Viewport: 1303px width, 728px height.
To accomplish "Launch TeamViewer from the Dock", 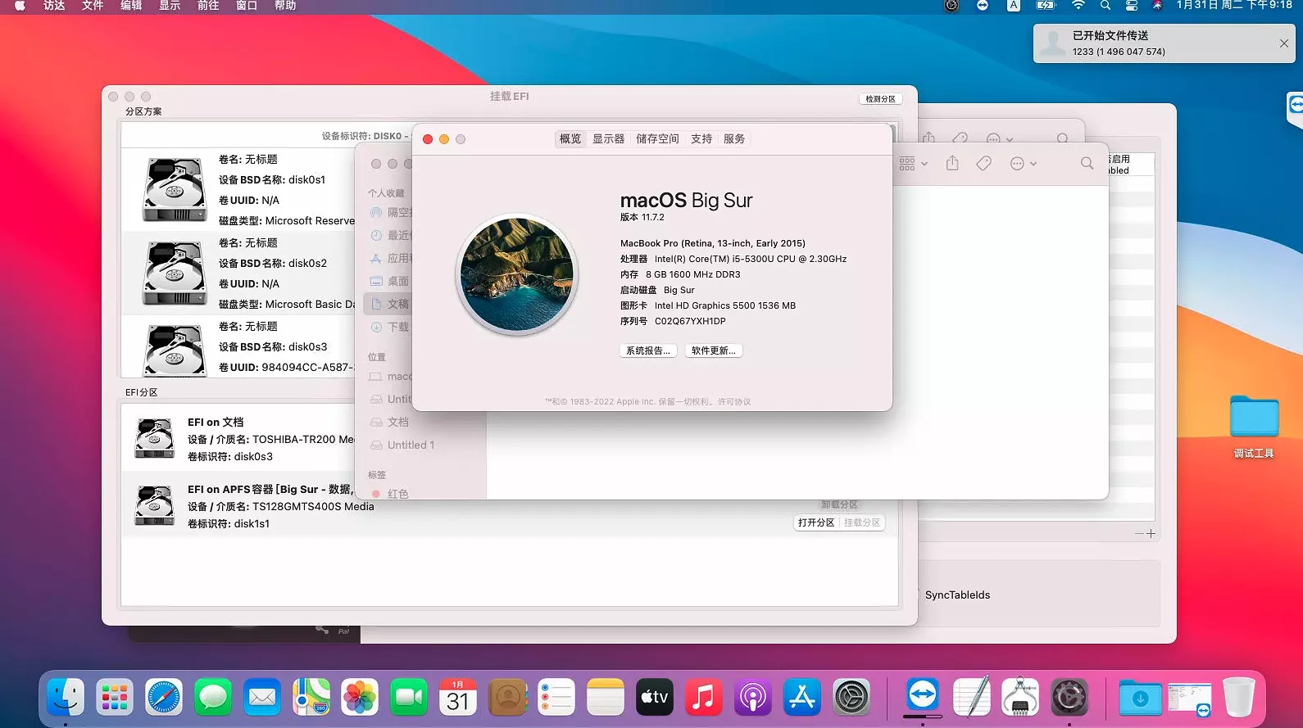I will pos(922,696).
